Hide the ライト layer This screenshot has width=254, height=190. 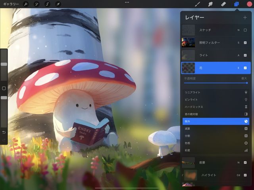tap(245, 55)
